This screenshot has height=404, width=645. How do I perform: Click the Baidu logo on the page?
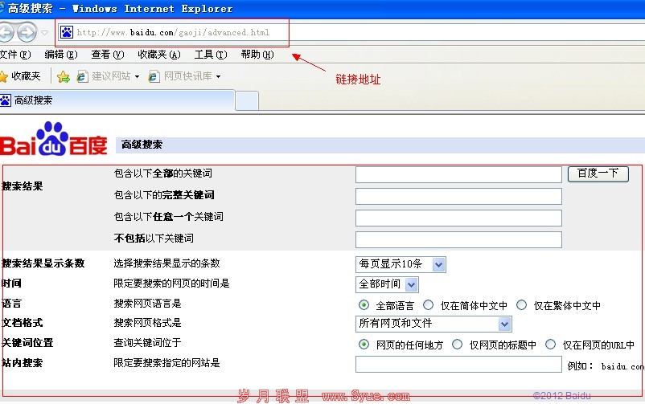54,140
